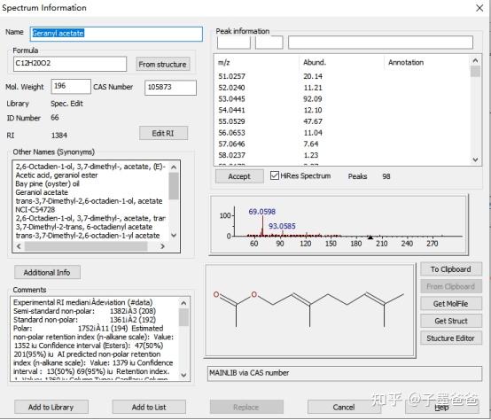Copy structure with To Clipboard button

[x=450, y=269]
